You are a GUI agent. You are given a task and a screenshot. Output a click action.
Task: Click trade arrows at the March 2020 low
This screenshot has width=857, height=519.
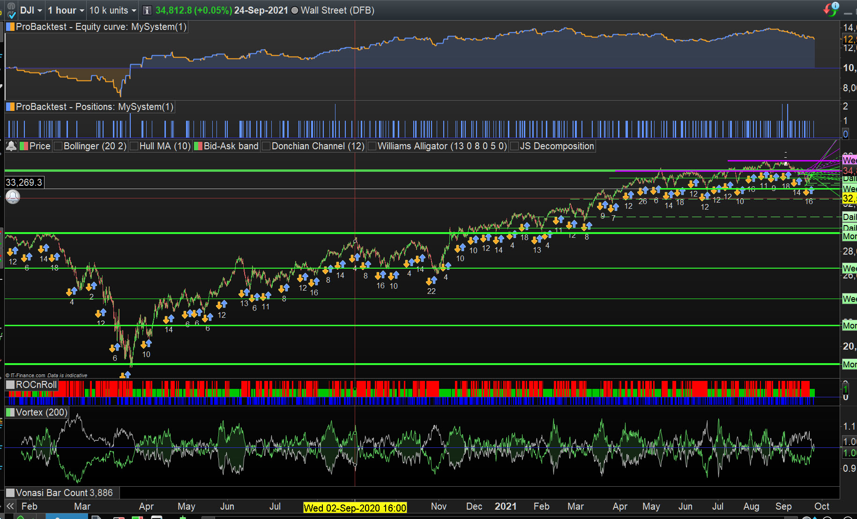pyautogui.click(x=125, y=375)
